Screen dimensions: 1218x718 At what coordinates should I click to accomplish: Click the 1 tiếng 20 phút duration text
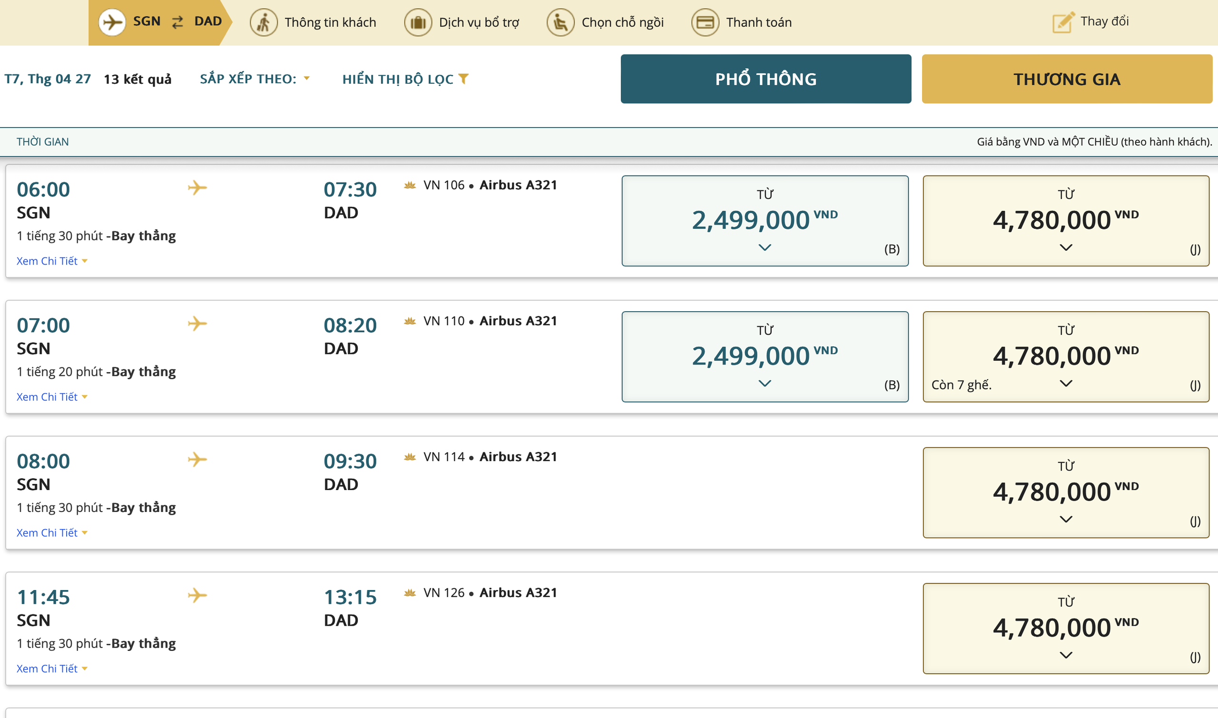coord(59,372)
